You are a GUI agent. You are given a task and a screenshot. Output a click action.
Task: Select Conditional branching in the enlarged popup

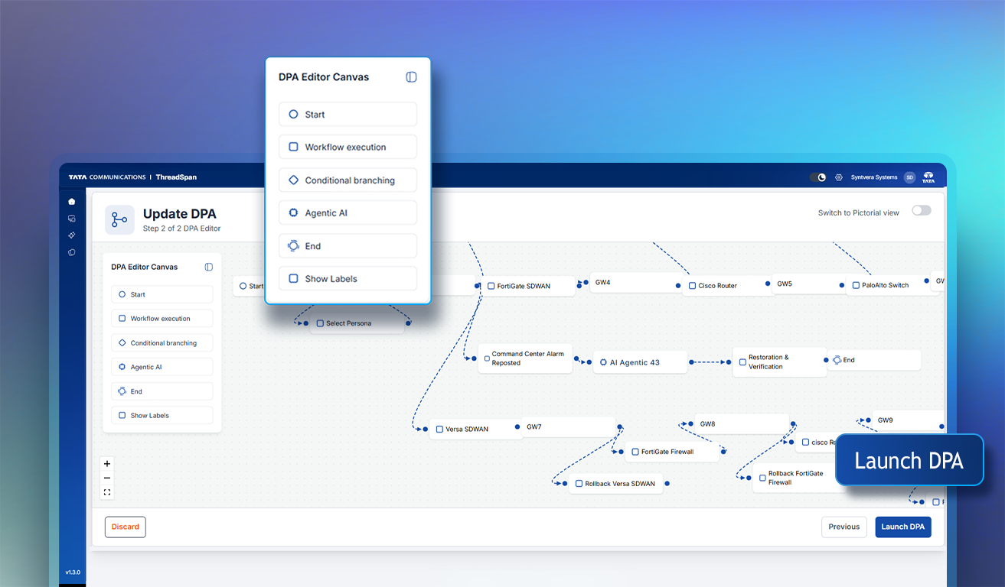pos(348,180)
